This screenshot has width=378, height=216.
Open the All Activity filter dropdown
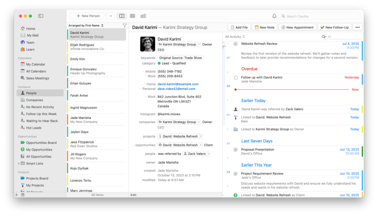[x=235, y=37]
